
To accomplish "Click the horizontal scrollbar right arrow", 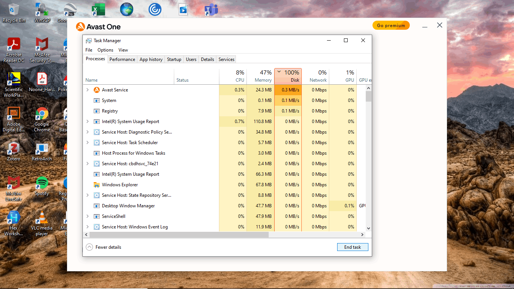I will click(362, 234).
